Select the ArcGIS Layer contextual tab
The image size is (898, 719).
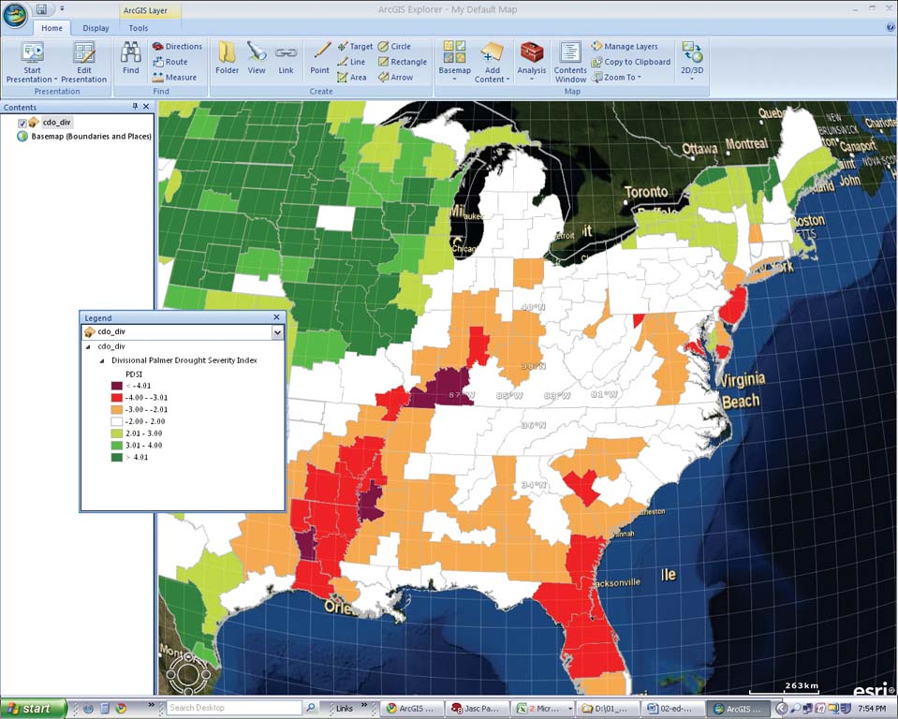pos(145,10)
